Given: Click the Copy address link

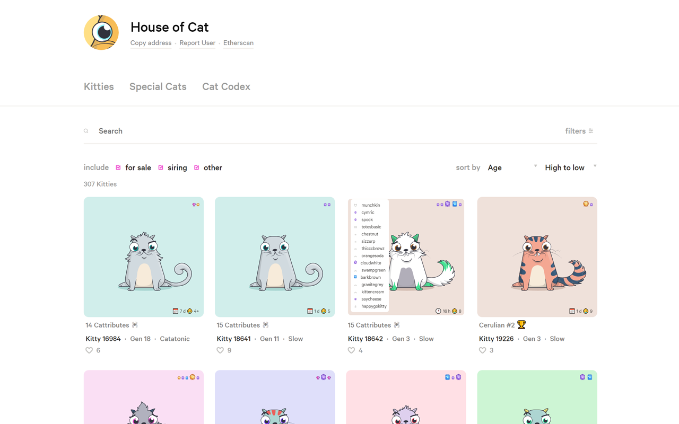Looking at the screenshot, I should (x=151, y=43).
